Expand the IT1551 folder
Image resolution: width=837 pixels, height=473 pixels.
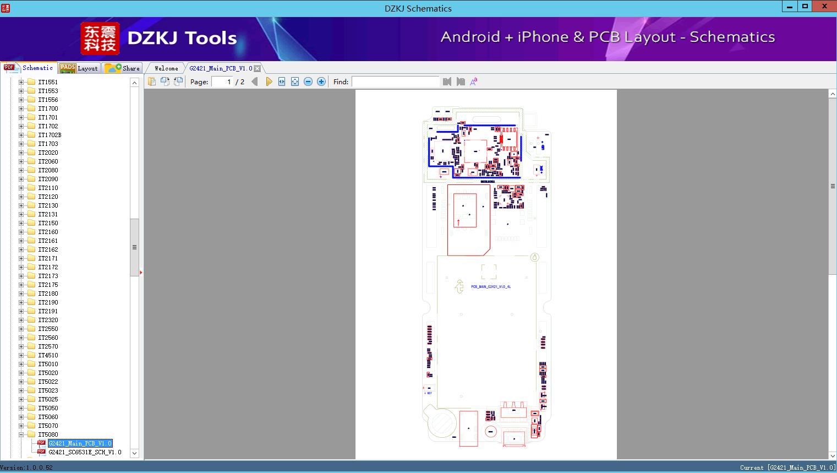(21, 82)
